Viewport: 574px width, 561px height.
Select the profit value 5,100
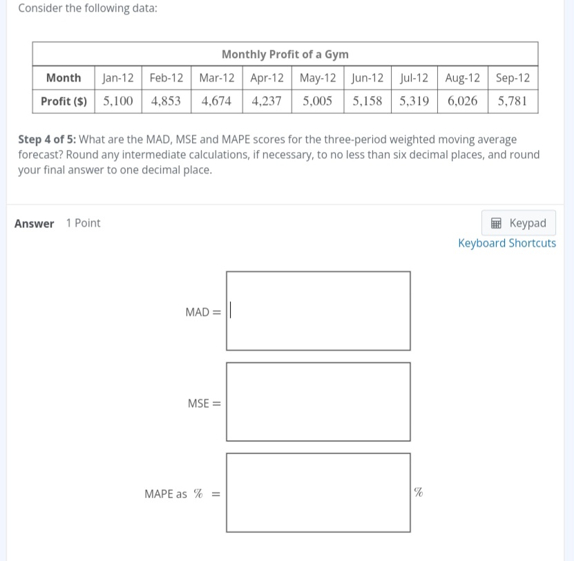[117, 101]
